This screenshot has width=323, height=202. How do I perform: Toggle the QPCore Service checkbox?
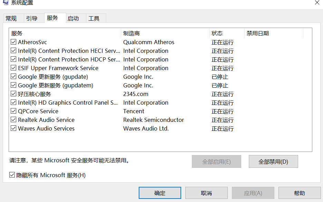(13, 111)
